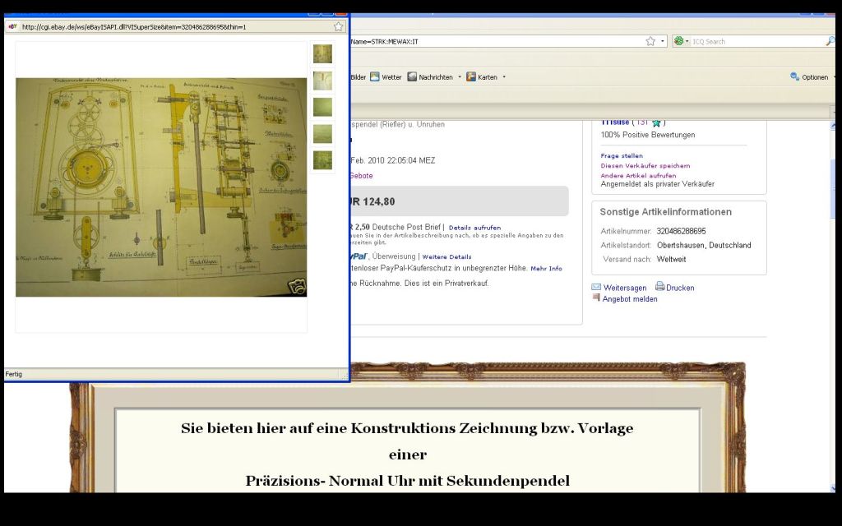Click Weitere Details for payment methods
The image size is (842, 526).
pos(446,256)
